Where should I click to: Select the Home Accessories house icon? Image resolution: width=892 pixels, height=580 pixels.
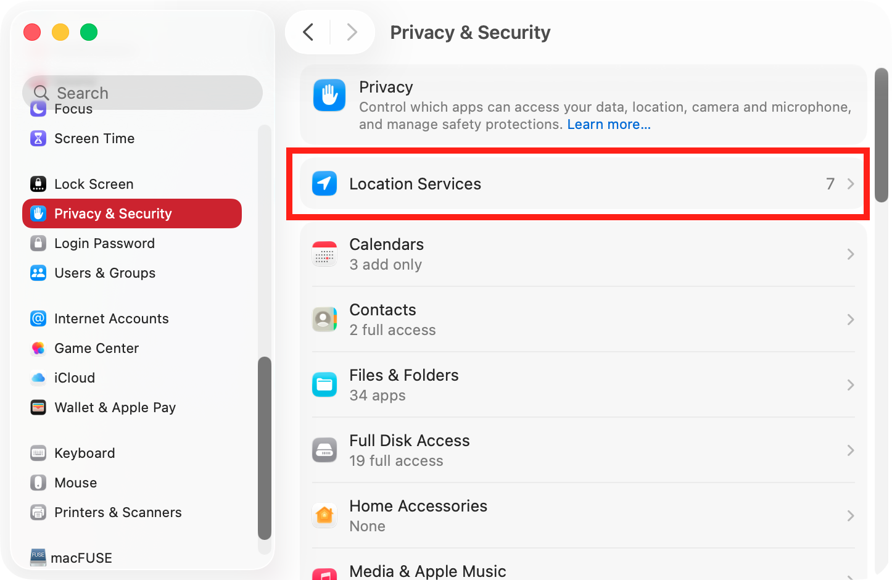tap(324, 515)
